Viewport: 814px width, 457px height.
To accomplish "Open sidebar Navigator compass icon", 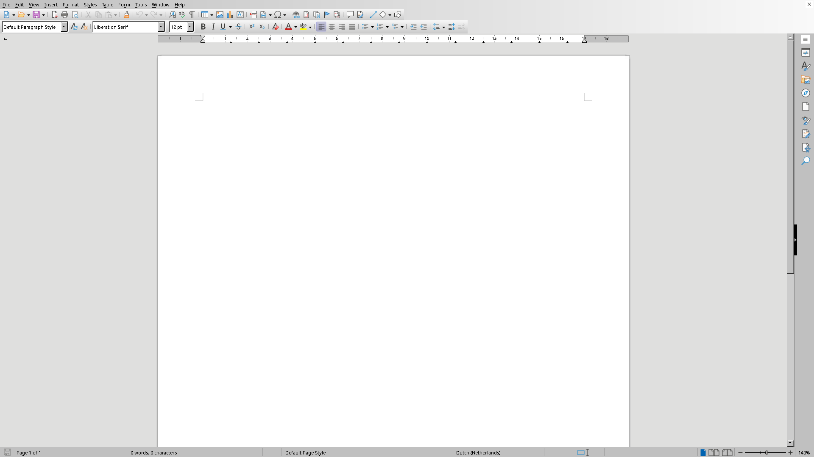I will click(x=806, y=93).
